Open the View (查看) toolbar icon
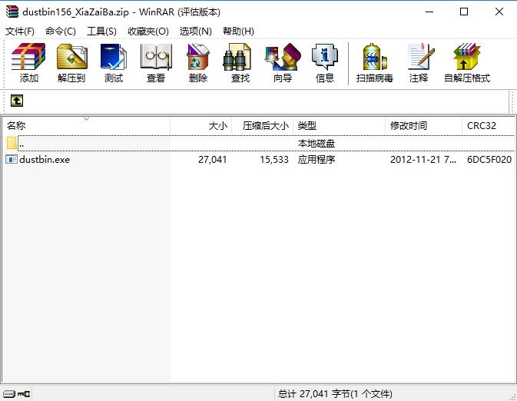 pos(156,63)
